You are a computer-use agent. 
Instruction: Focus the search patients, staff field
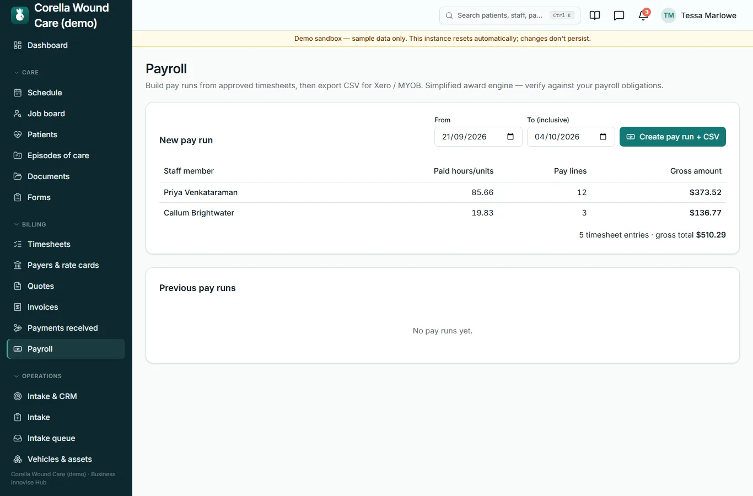click(x=510, y=15)
